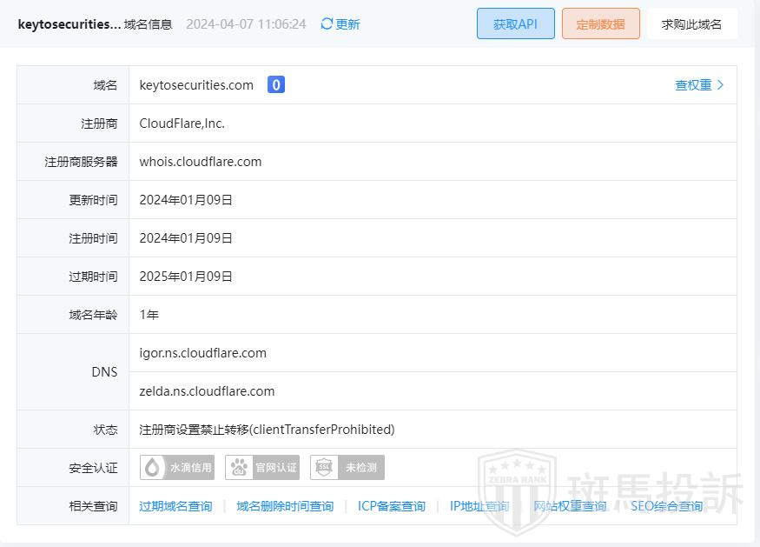
Task: Click the 定制数据 button
Action: [x=600, y=24]
